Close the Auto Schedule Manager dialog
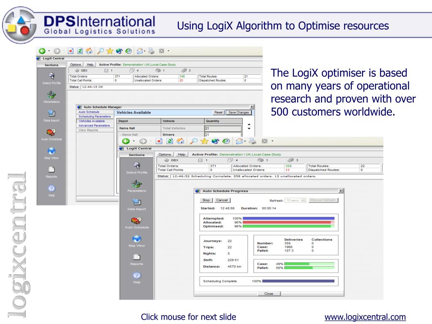The height and width of the screenshot is (324, 432). pos(252,107)
